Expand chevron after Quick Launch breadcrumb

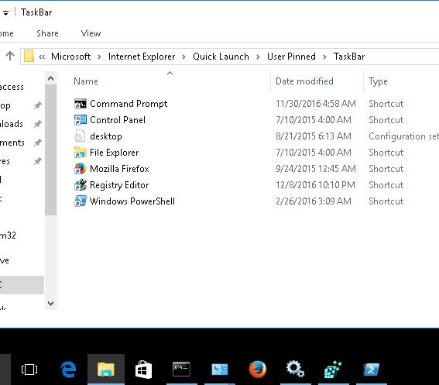tap(258, 57)
